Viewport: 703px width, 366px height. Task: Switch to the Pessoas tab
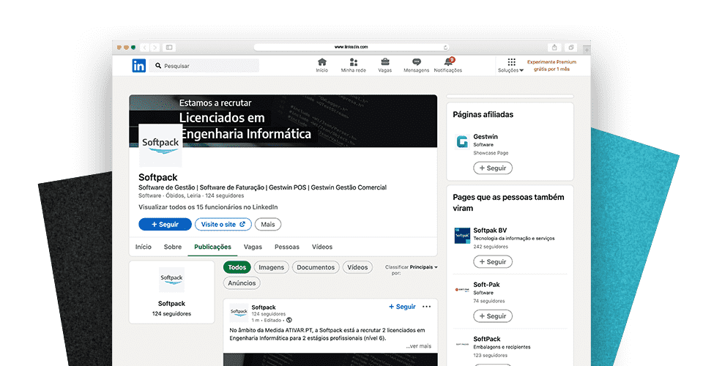coord(287,247)
